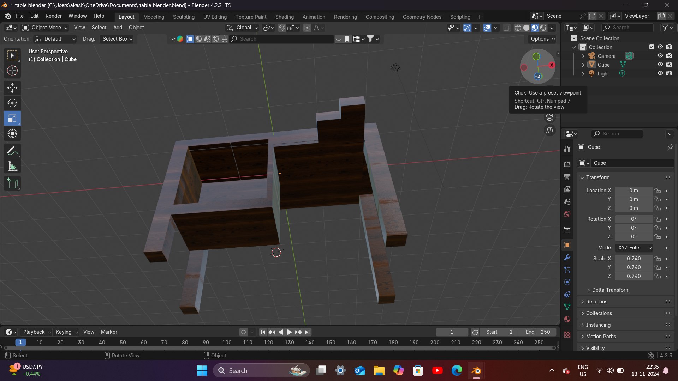This screenshot has height=381, width=678.
Task: Expand the Delta Transform section
Action: tap(608, 290)
